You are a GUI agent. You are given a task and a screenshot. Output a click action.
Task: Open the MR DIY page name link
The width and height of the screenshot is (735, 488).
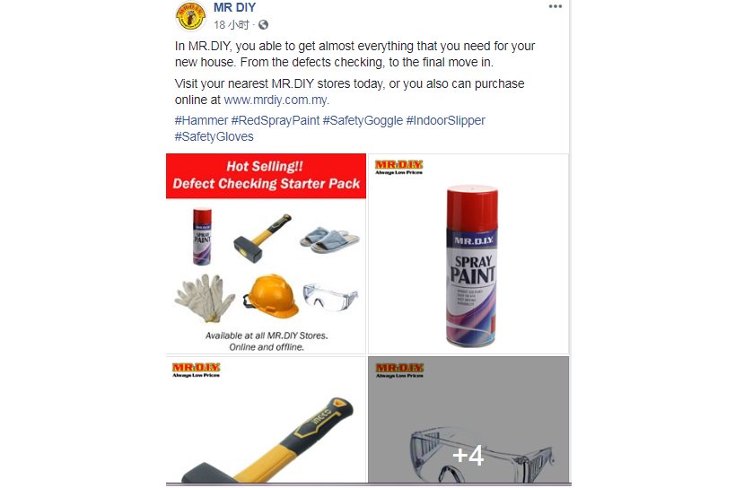[234, 7]
